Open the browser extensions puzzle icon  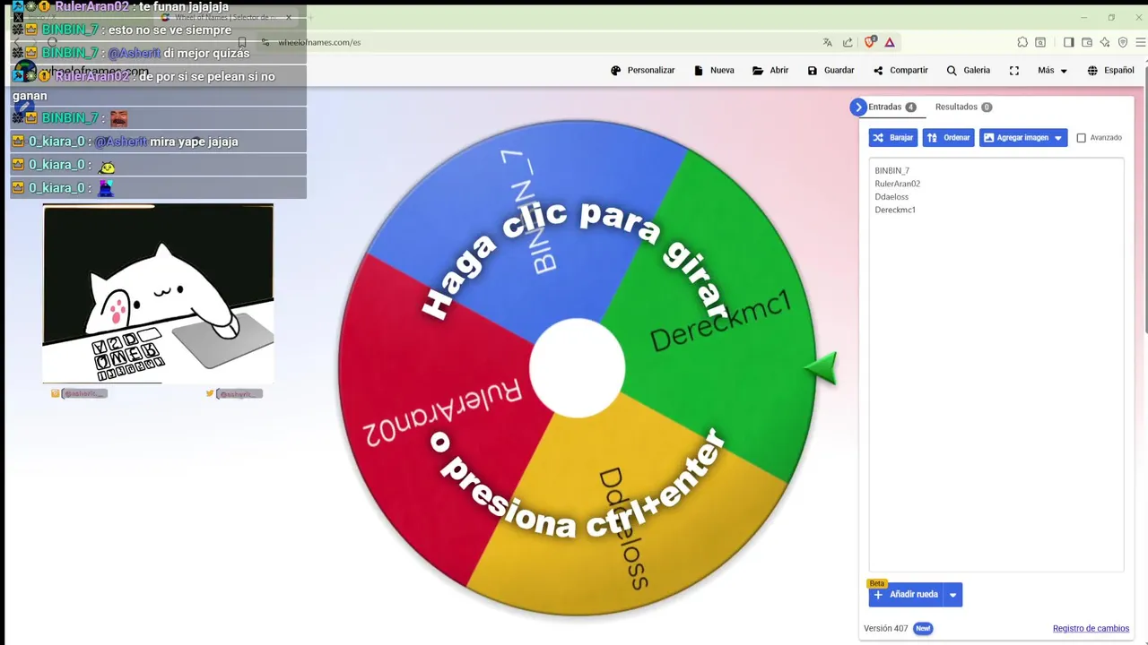[x=1022, y=42]
